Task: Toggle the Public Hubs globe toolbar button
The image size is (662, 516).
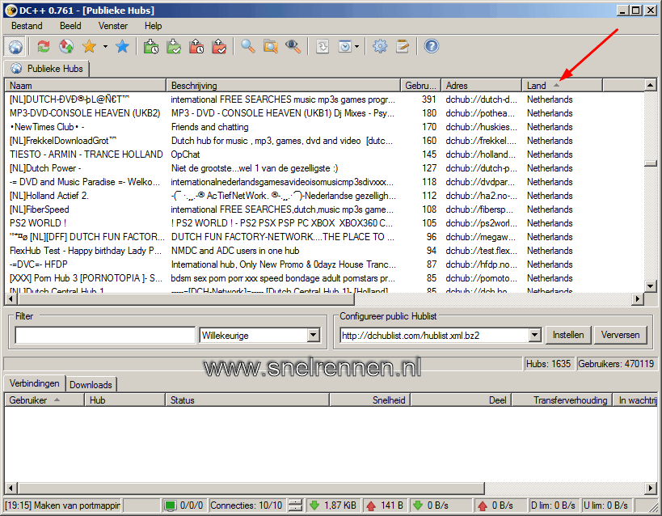Action: (x=15, y=46)
